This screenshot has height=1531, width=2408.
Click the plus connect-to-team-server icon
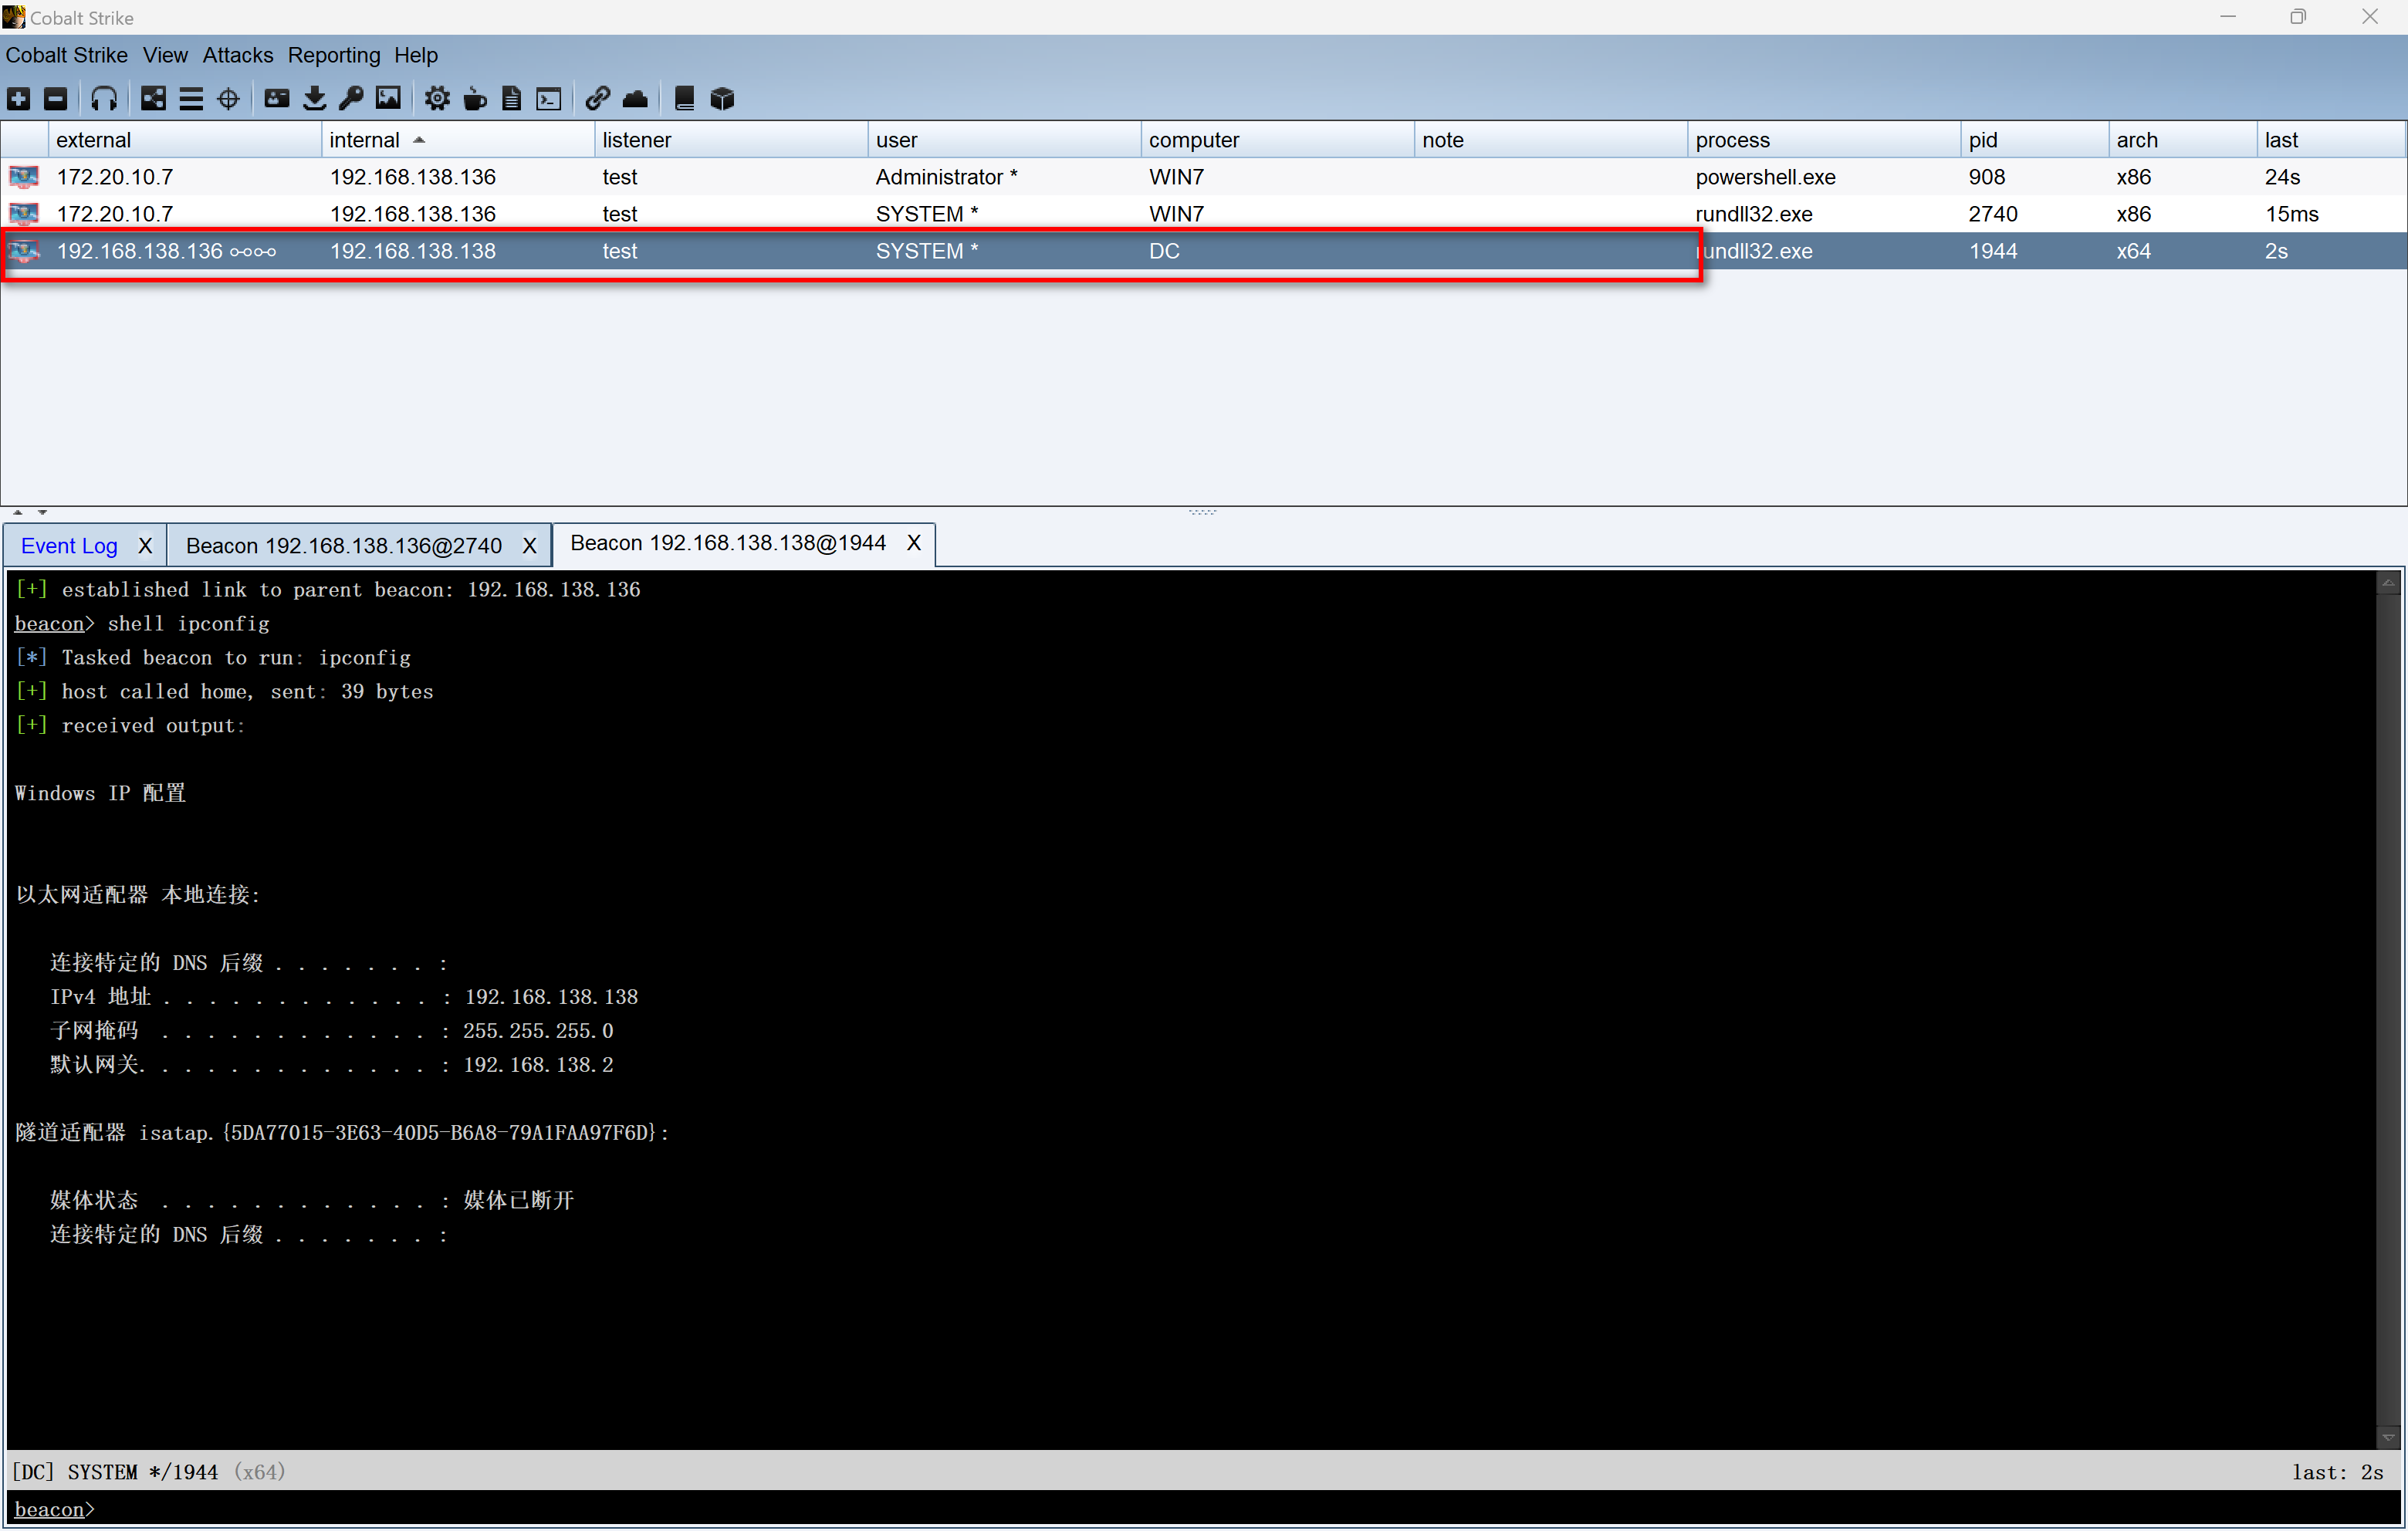coord(19,98)
